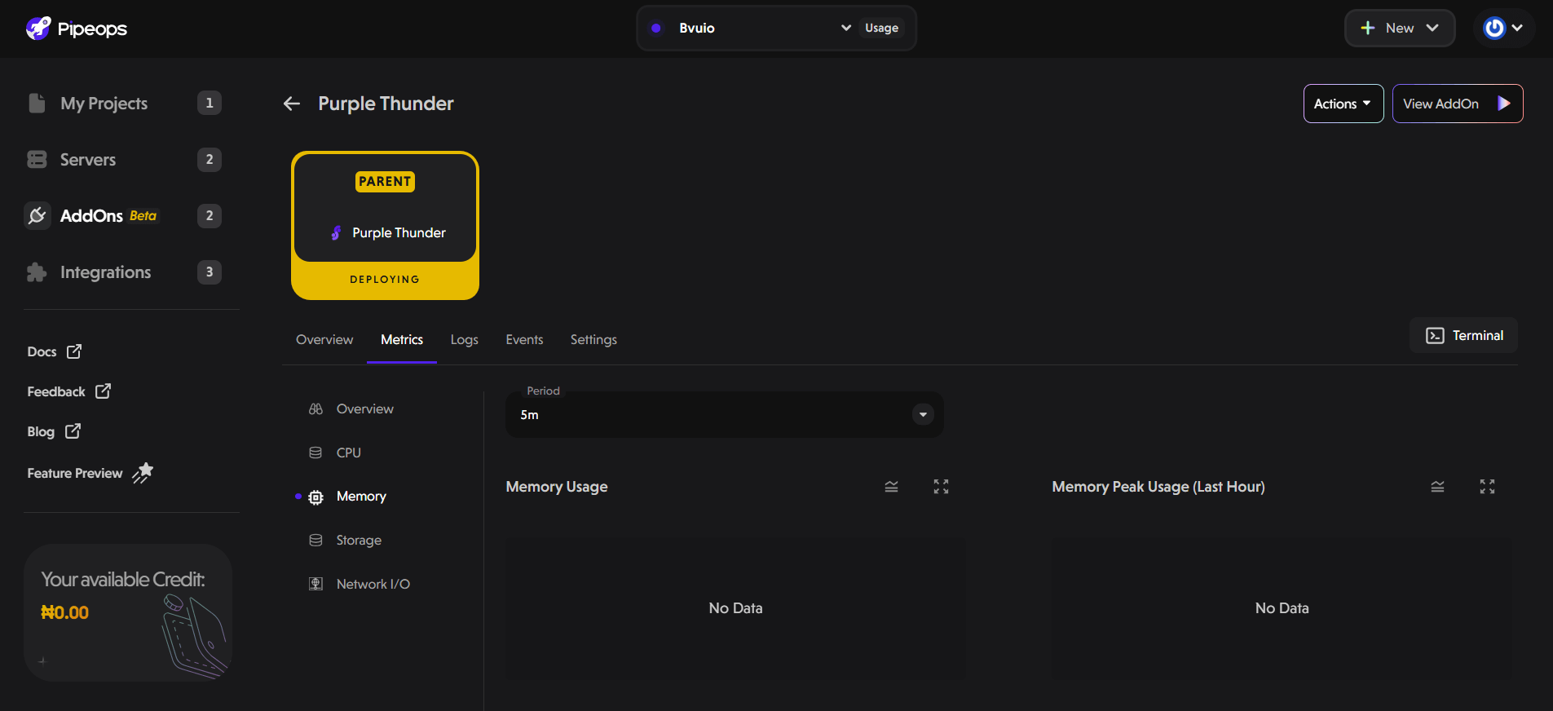
Task: Click the Memory chip icon
Action: click(316, 497)
